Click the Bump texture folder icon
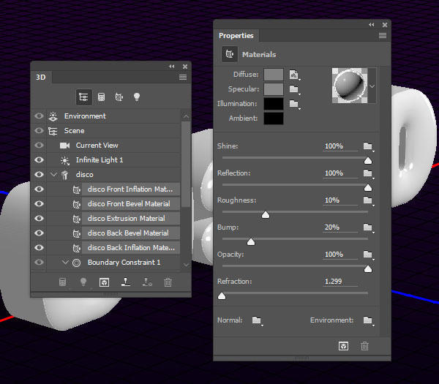 pos(367,227)
